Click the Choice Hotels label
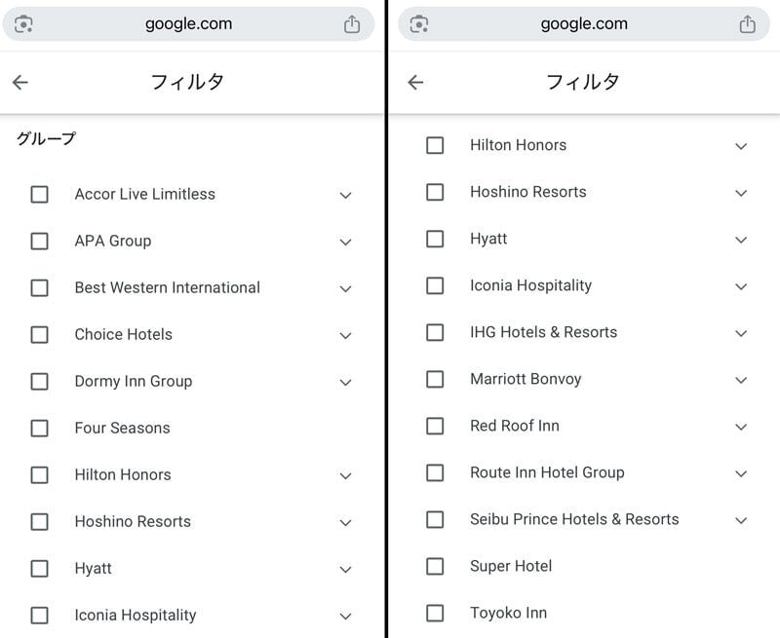780x638 pixels. 124,334
